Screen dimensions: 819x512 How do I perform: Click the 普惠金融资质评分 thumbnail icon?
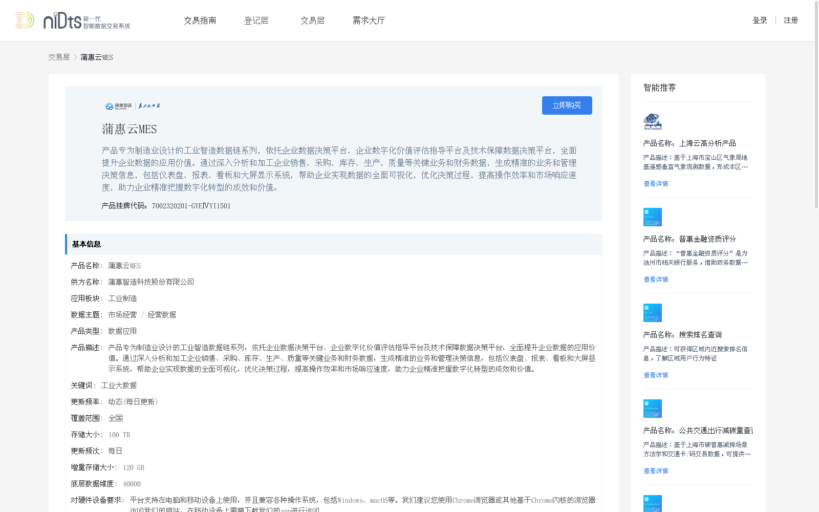pos(653,217)
